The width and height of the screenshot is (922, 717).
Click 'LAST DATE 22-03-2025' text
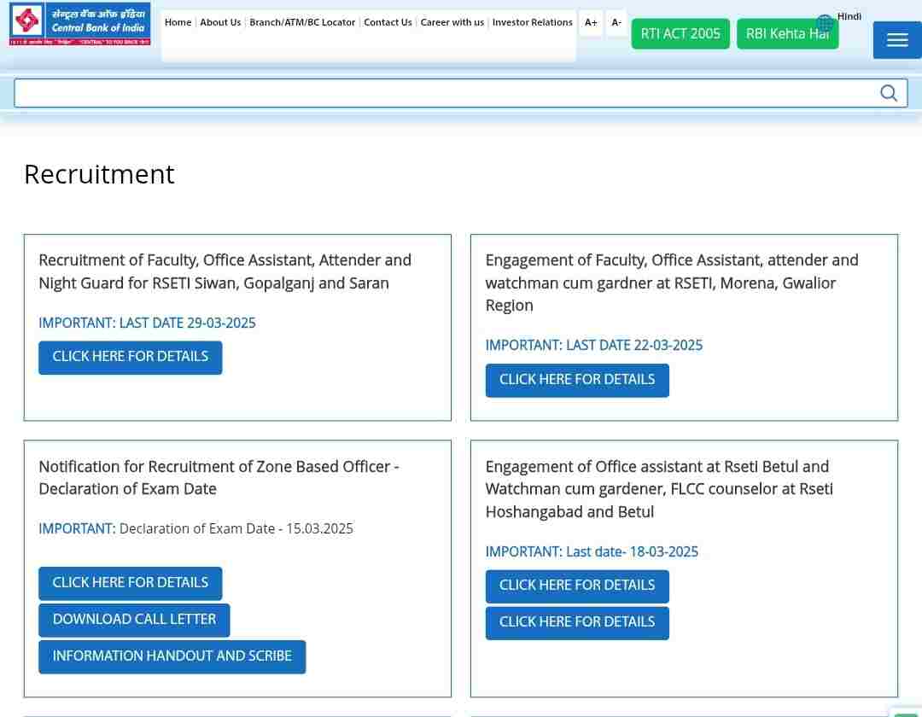click(633, 345)
